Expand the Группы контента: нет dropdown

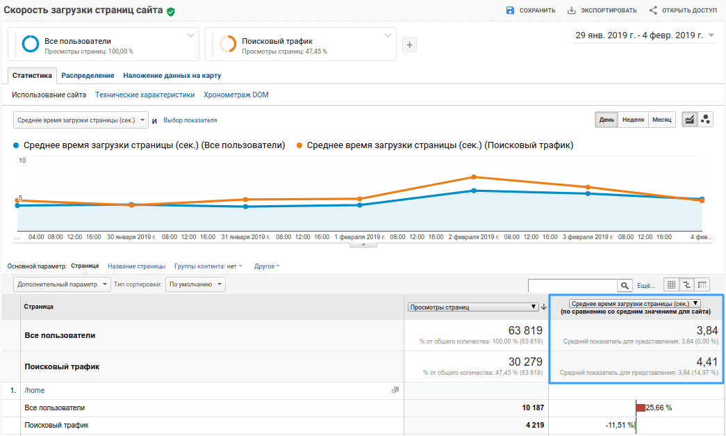point(208,266)
